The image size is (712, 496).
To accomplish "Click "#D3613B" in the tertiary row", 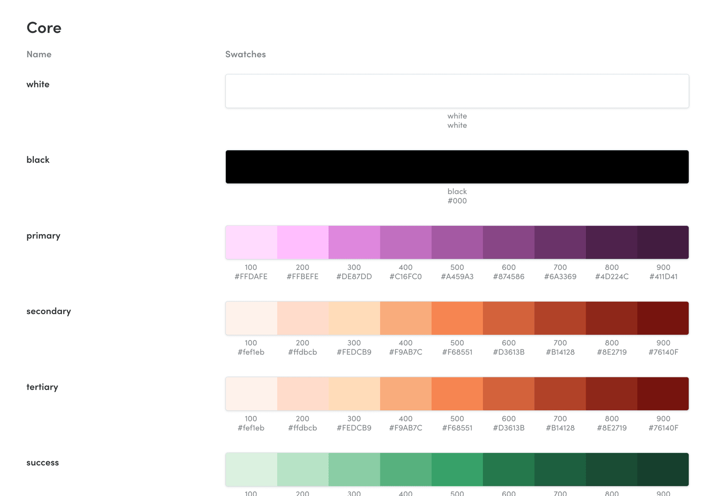I will (509, 428).
